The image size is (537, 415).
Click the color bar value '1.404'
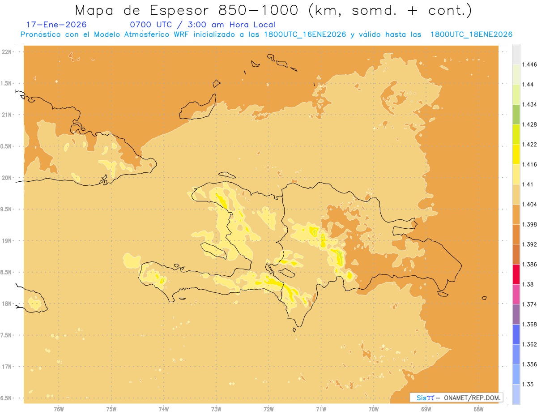point(529,204)
